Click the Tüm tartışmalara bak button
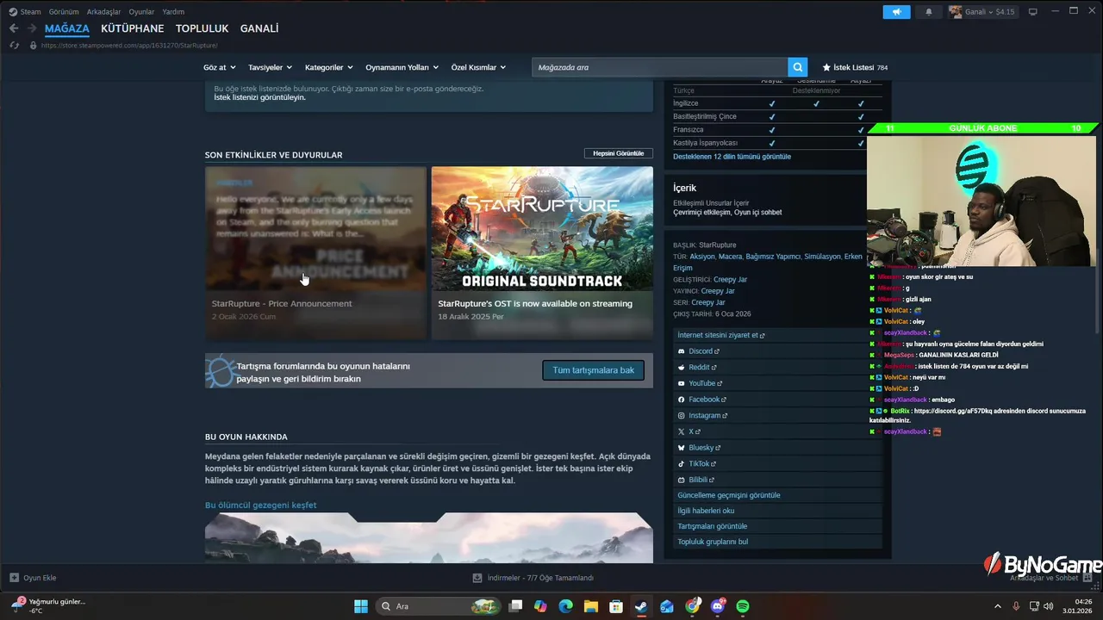1103x620 pixels. tap(593, 370)
